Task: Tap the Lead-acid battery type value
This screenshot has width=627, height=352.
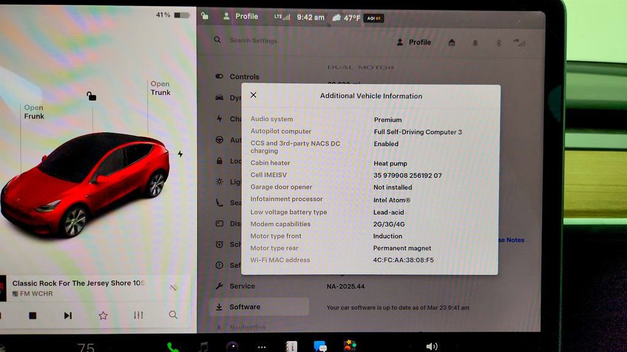Action: [x=389, y=212]
